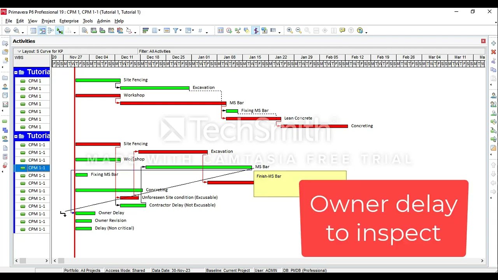Switch to the Activity Network view
The width and height of the screenshot is (498, 280).
[51, 30]
